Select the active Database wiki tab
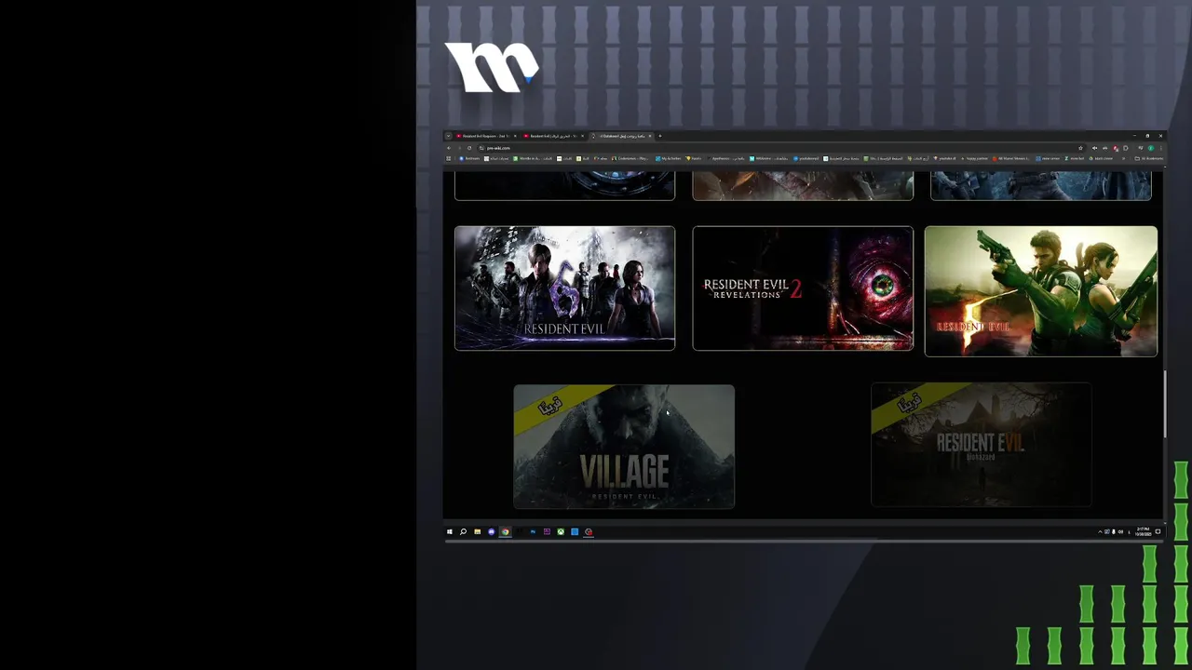This screenshot has height=670, width=1192. pyautogui.click(x=622, y=136)
